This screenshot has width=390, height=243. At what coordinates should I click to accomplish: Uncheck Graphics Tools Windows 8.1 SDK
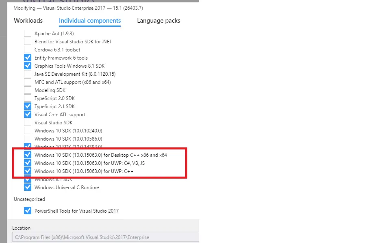click(28, 66)
